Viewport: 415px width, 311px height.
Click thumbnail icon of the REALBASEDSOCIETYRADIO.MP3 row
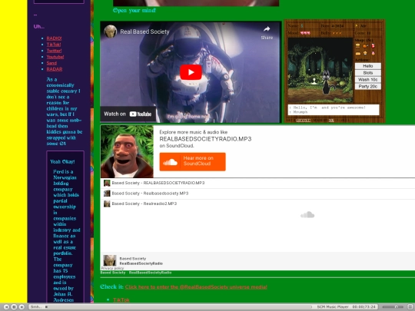[107, 183]
